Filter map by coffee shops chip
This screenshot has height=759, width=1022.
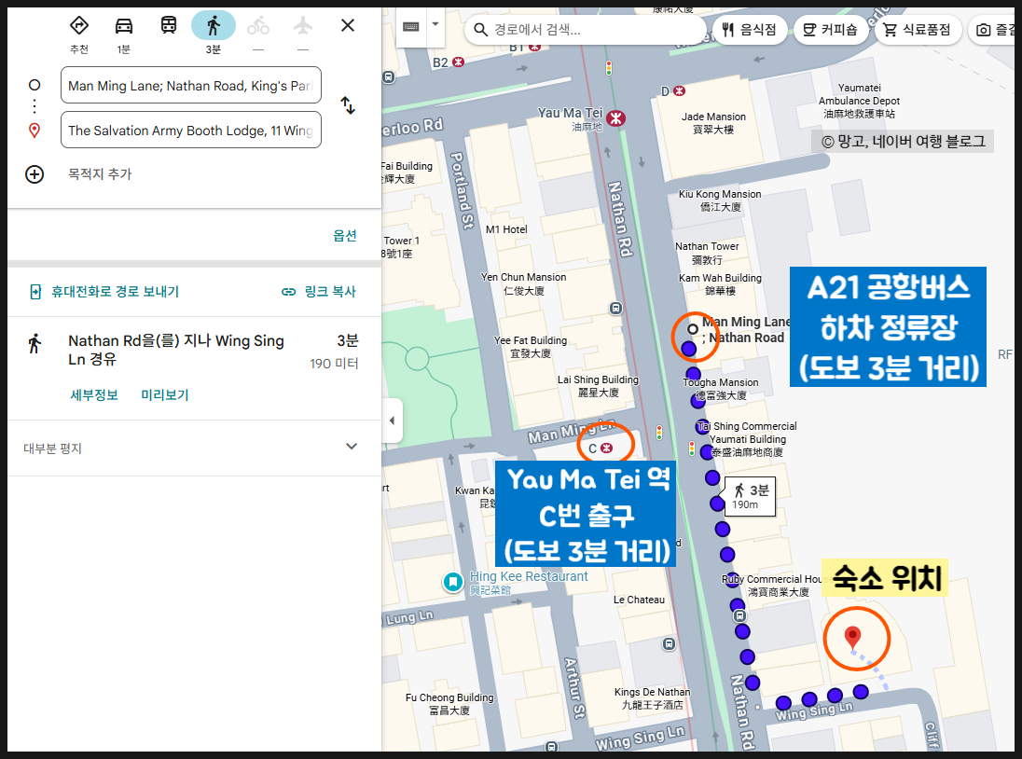(x=830, y=29)
